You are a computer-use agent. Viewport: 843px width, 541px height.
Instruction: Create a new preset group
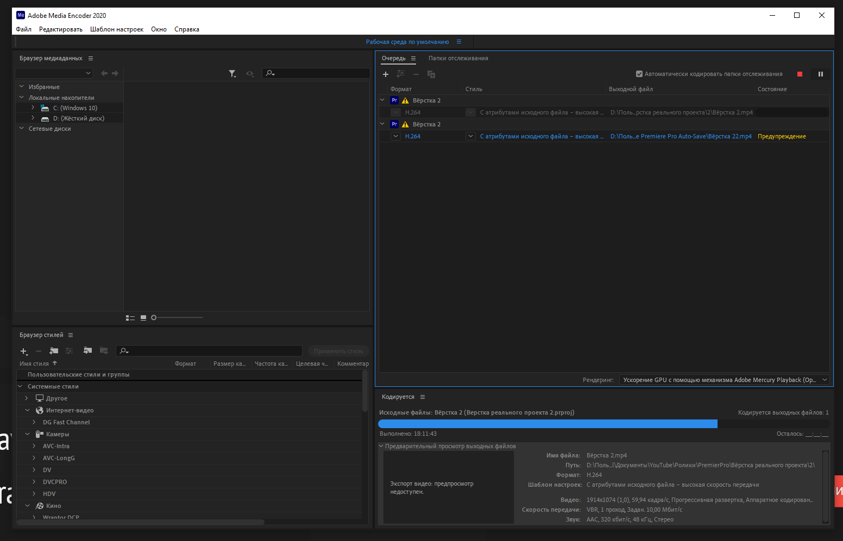(54, 351)
